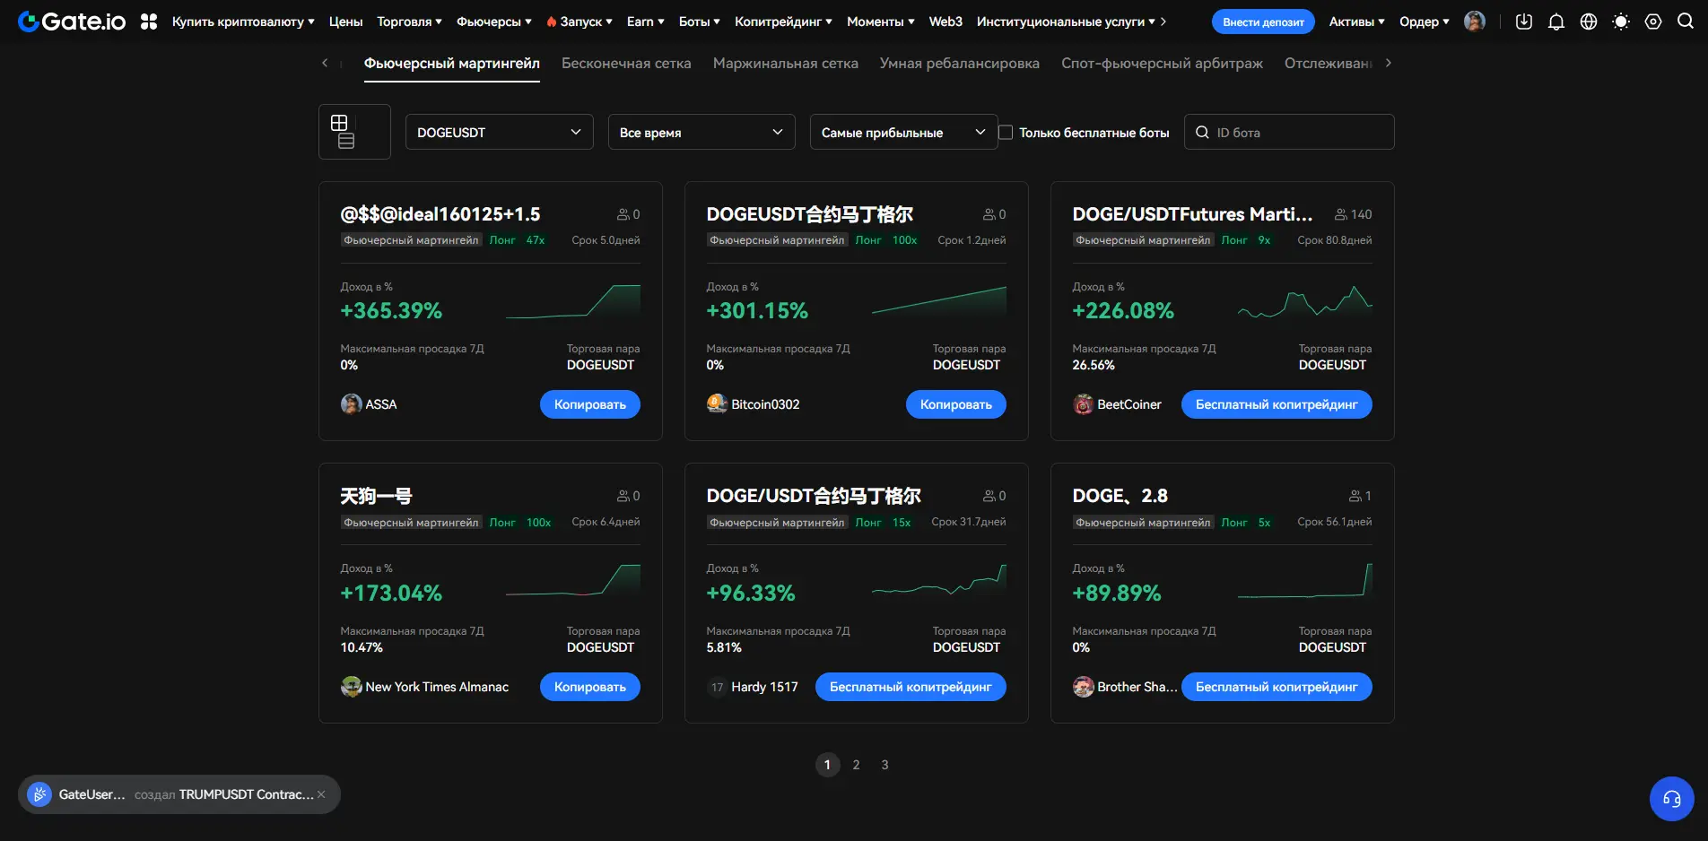Open the header search magnifier
The height and width of the screenshot is (841, 1708).
[1686, 22]
